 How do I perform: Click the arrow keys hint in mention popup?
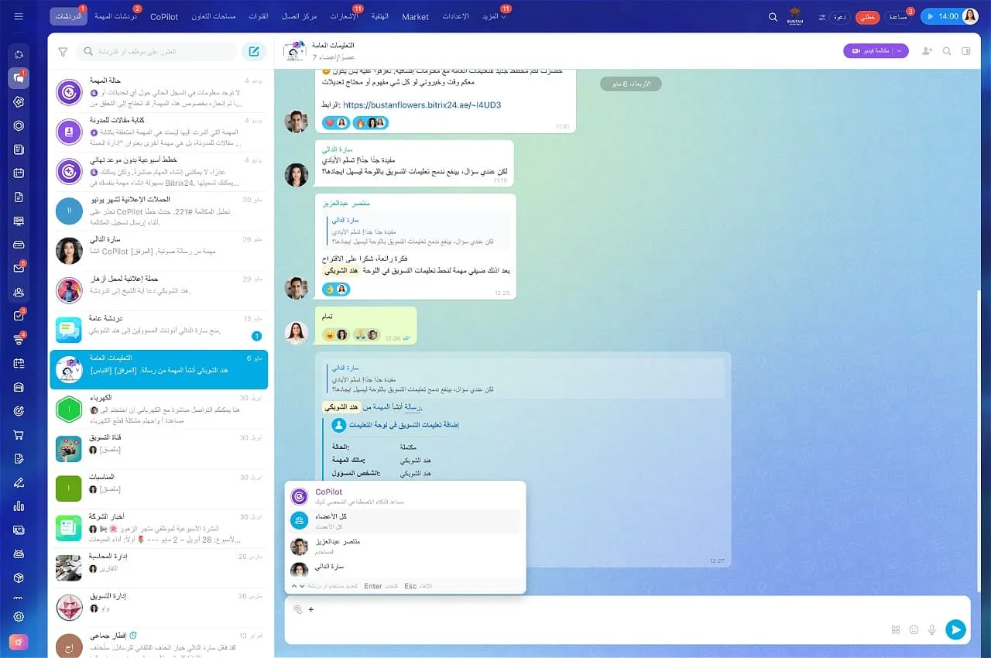pos(297,586)
